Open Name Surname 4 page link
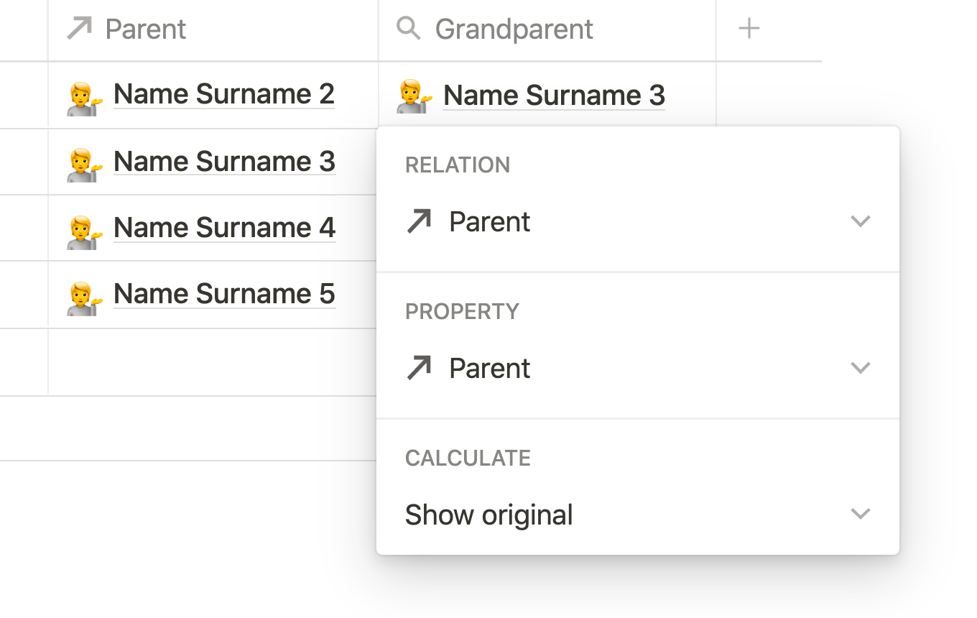 pyautogui.click(x=224, y=228)
